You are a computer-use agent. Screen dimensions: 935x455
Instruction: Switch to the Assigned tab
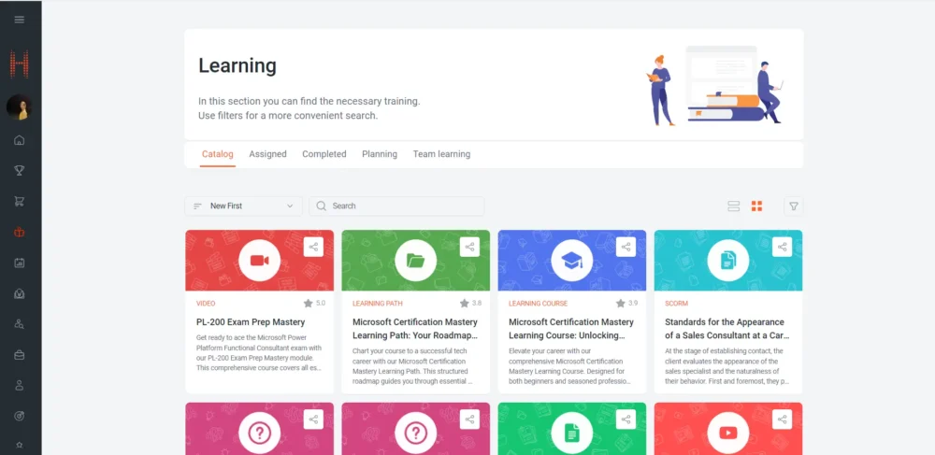(x=267, y=154)
